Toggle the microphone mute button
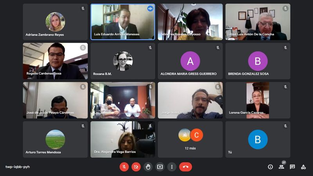313x176 pixels. 124,167
